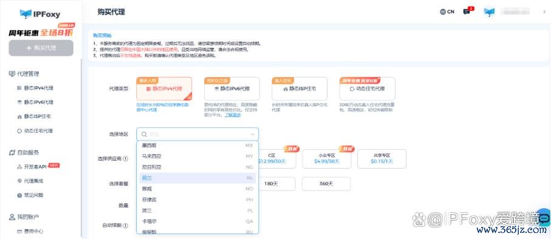
Task: Click the 购买须知 notice heading
Action: pyautogui.click(x=102, y=35)
